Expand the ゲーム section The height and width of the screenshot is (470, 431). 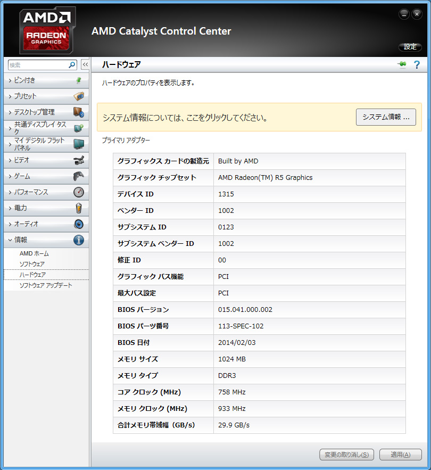pyautogui.click(x=46, y=176)
